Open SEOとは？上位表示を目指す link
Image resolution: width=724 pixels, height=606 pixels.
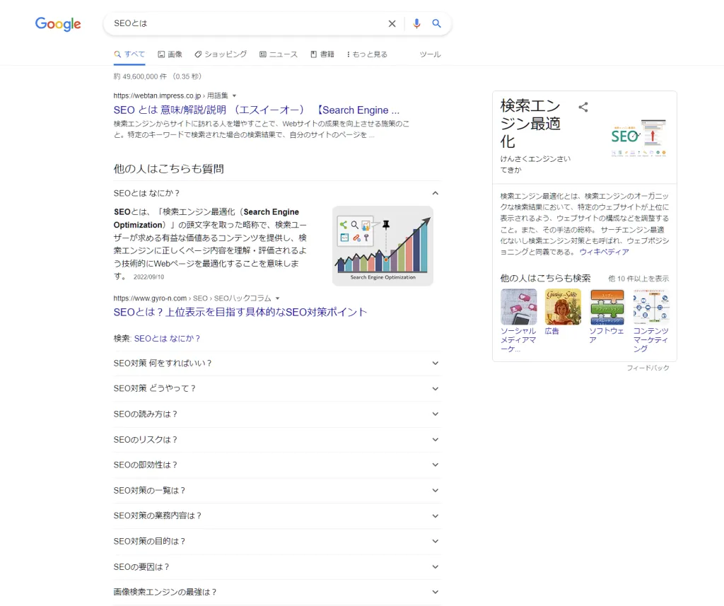point(240,313)
